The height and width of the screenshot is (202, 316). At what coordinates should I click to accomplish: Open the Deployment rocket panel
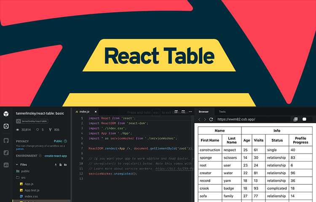click(6, 152)
